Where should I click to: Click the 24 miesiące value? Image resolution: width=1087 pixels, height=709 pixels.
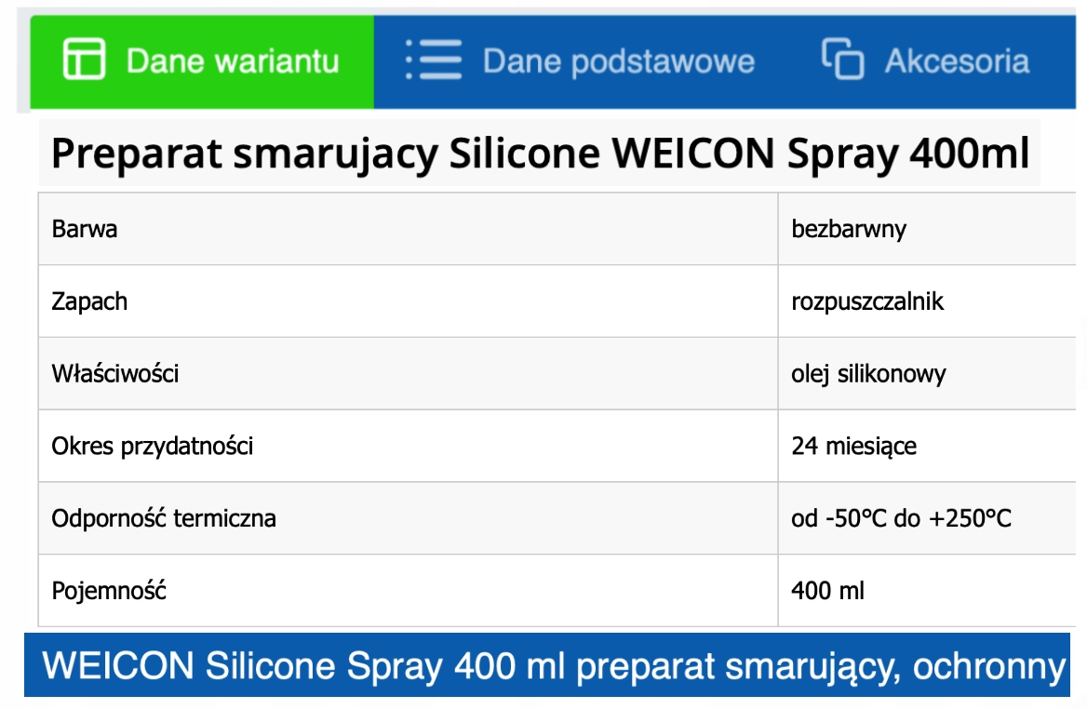854,446
